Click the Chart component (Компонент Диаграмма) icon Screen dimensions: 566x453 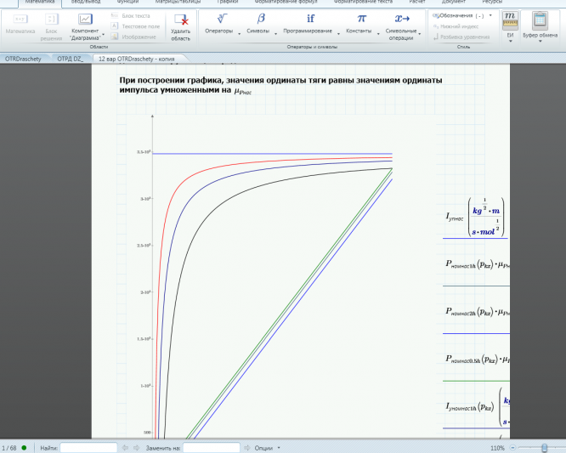click(x=85, y=20)
